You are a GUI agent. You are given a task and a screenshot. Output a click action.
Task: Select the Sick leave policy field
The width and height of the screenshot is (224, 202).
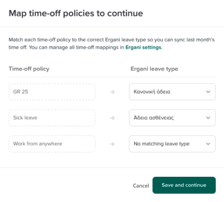[52, 118]
